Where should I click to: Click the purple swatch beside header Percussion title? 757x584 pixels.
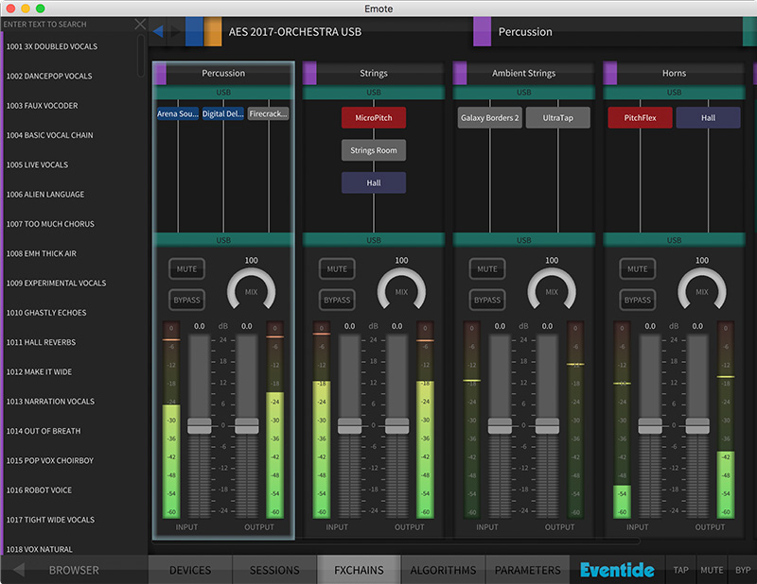482,32
